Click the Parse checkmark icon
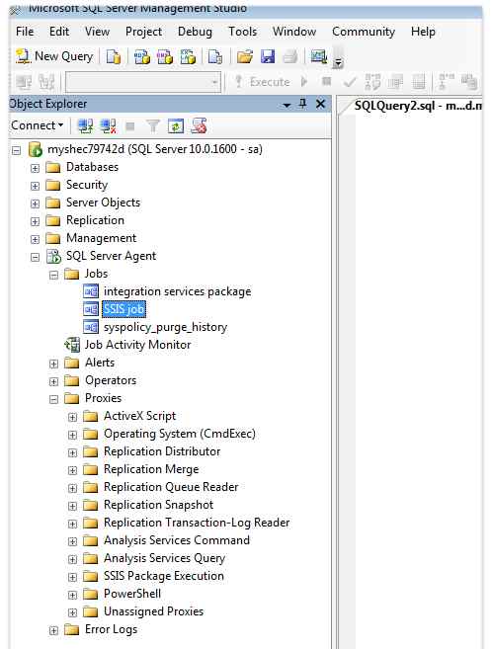The width and height of the screenshot is (492, 649). click(350, 82)
